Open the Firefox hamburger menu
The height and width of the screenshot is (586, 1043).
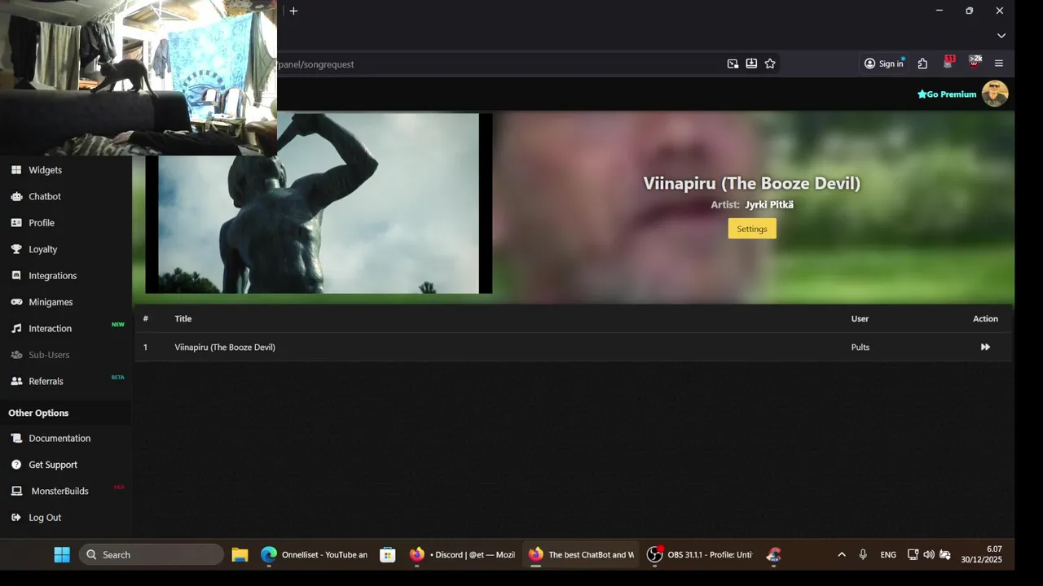tap(999, 63)
